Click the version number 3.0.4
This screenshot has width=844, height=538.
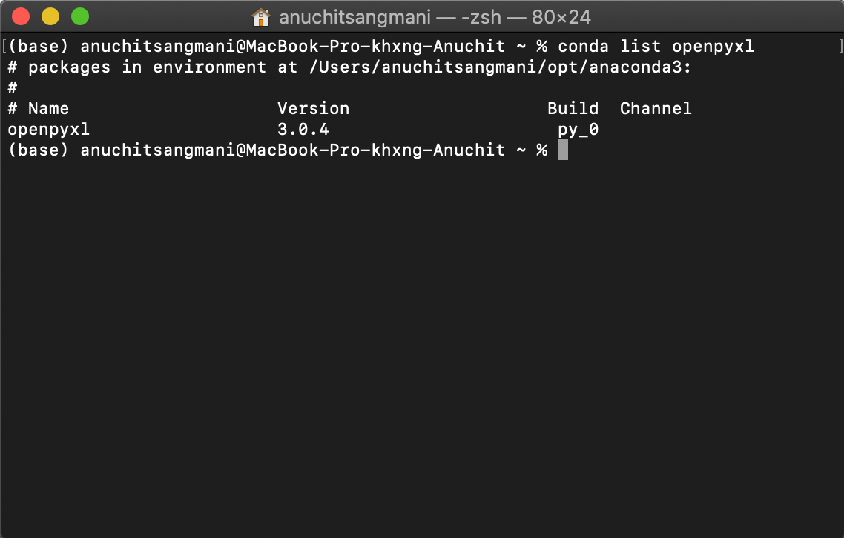(303, 129)
